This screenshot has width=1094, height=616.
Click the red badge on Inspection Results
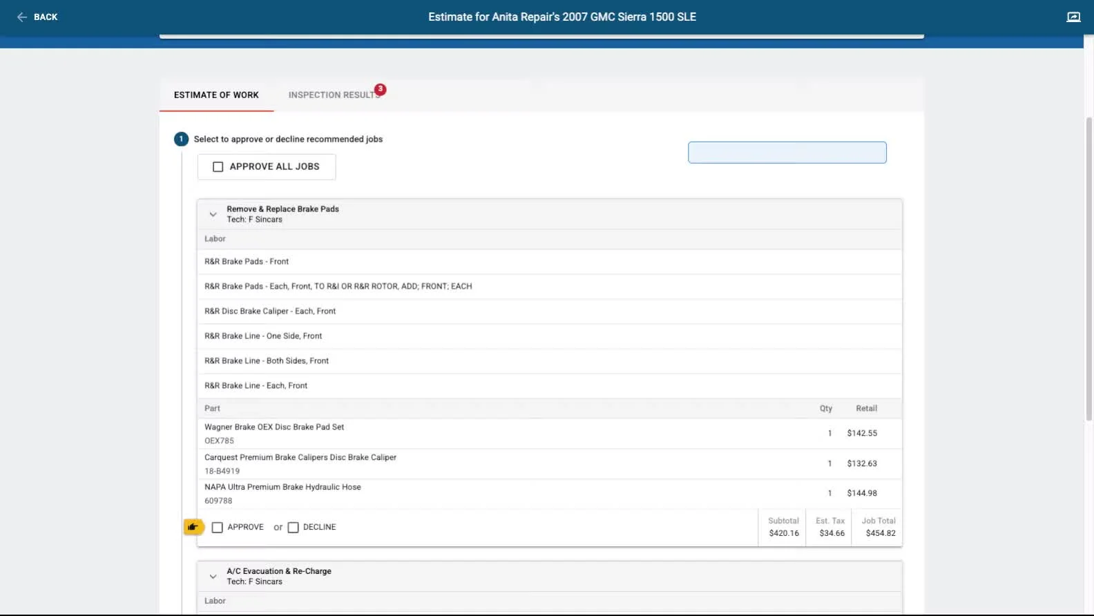tap(380, 89)
